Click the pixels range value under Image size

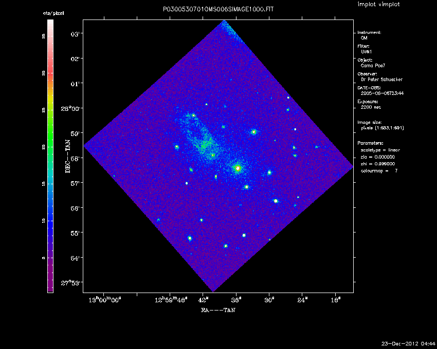pos(383,128)
